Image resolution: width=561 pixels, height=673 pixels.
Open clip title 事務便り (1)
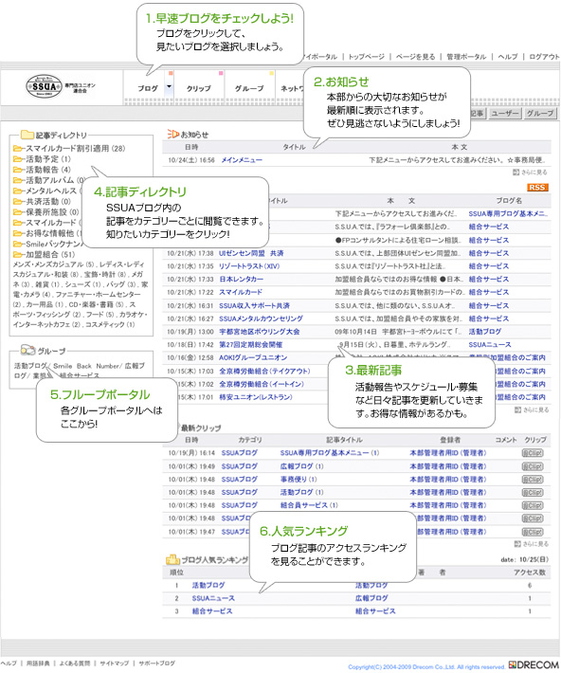pos(299,480)
